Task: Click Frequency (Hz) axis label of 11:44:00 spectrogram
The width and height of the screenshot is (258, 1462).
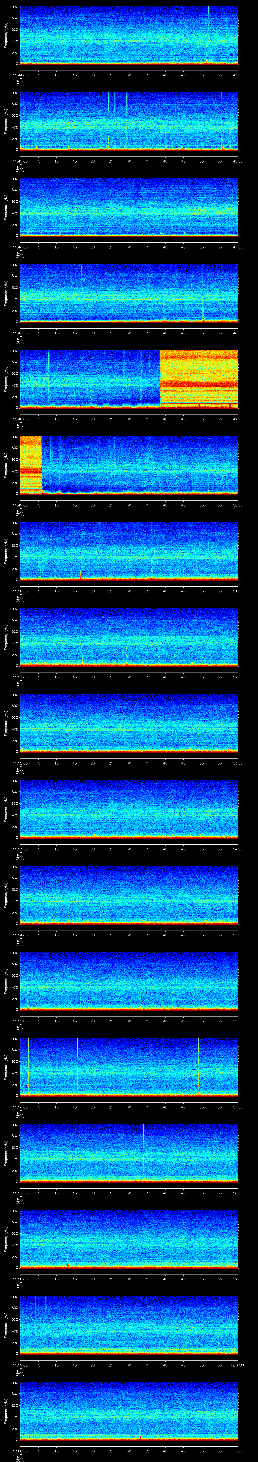Action: [6, 35]
